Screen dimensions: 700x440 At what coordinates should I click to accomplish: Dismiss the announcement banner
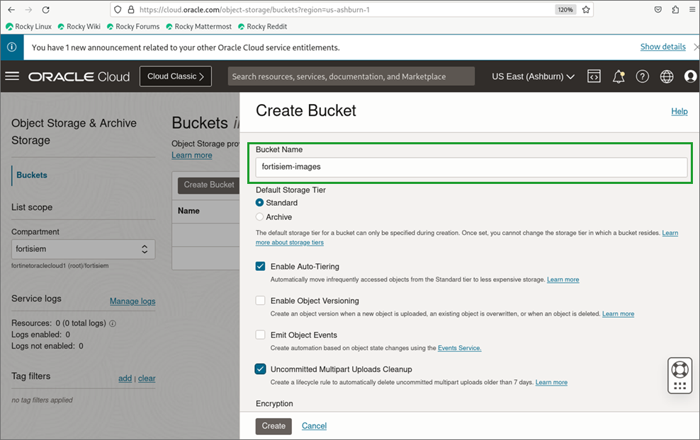[695, 47]
